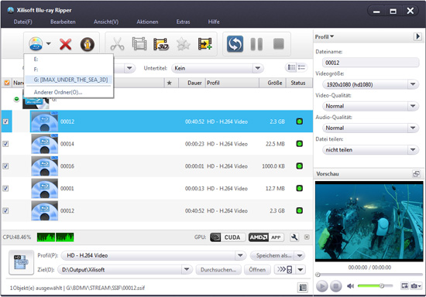Stop the preview playback
This screenshot has width=426, height=297.
click(x=336, y=286)
